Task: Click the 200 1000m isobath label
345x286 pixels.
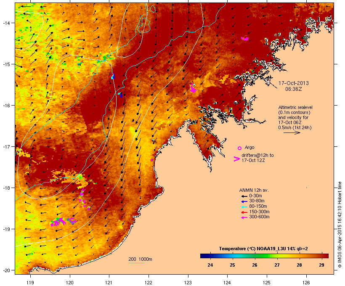Action: (140, 259)
